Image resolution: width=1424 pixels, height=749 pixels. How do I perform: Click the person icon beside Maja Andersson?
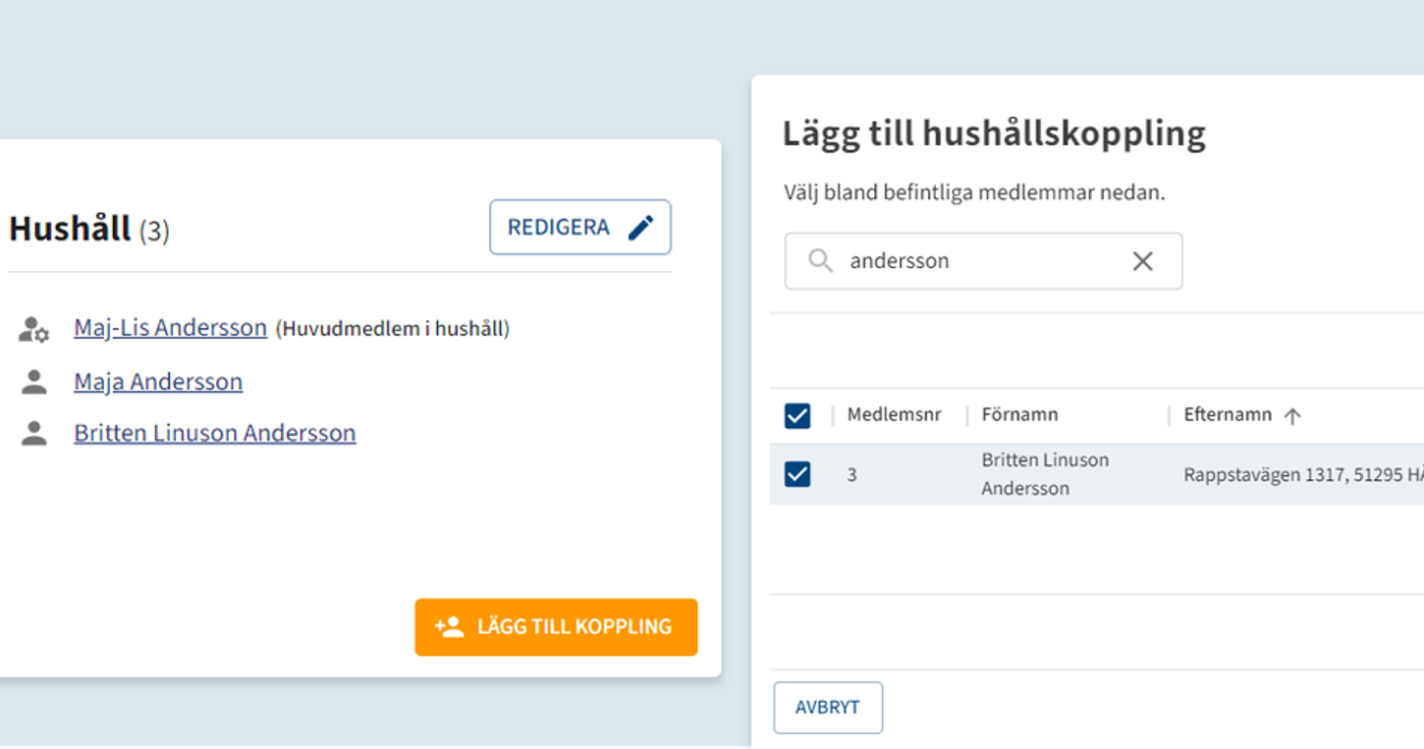point(34,382)
